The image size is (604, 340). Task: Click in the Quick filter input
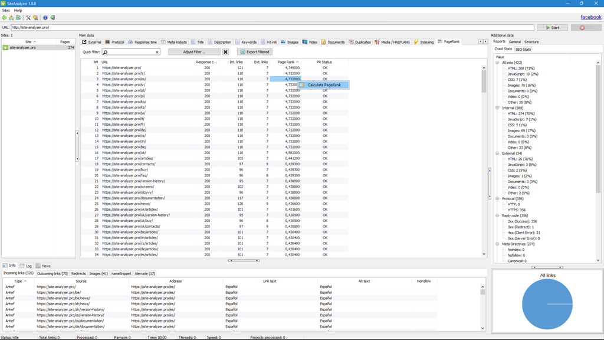click(x=131, y=52)
